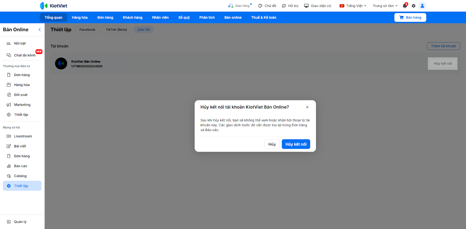Close the disconnect confirmation dialog
The height and width of the screenshot is (229, 466).
[307, 107]
